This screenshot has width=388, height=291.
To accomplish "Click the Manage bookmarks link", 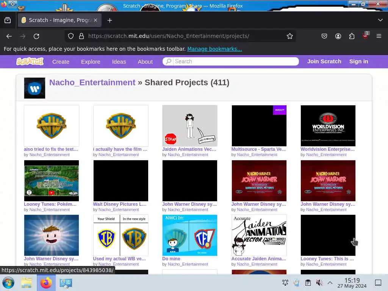I will [x=214, y=49].
